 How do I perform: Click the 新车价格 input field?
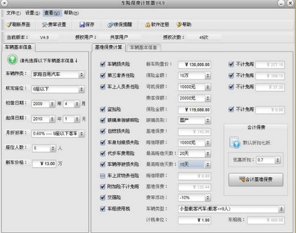point(44,164)
